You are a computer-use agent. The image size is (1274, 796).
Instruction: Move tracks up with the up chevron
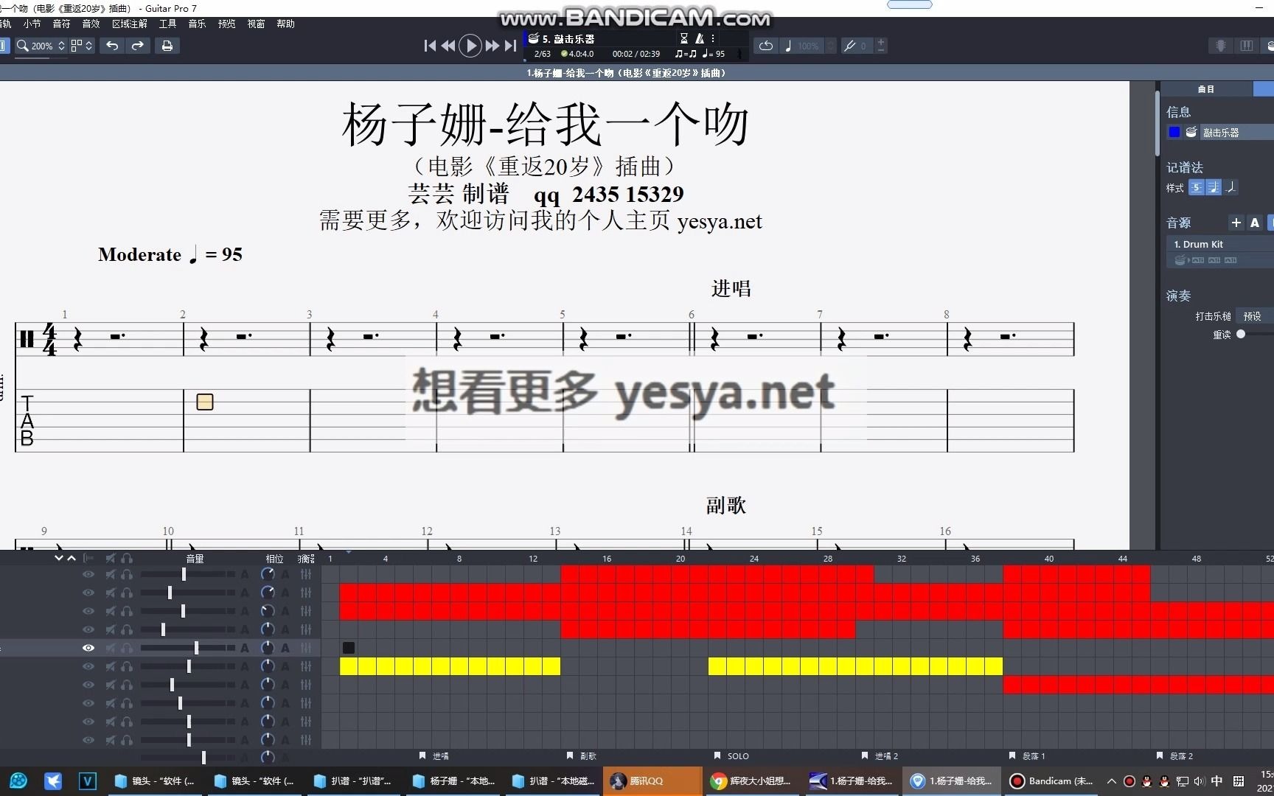click(72, 558)
